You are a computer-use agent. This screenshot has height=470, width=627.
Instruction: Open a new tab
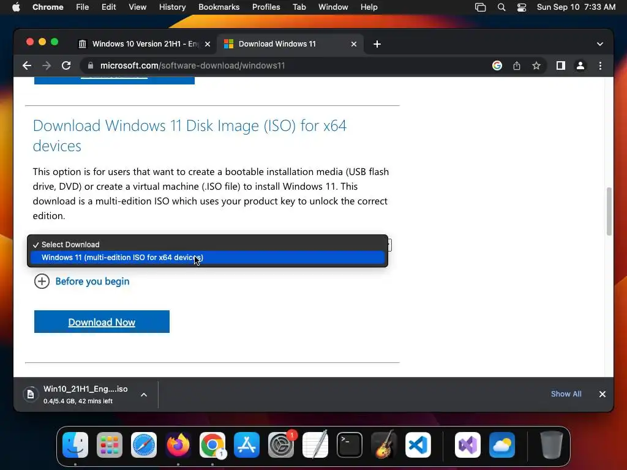coord(377,44)
